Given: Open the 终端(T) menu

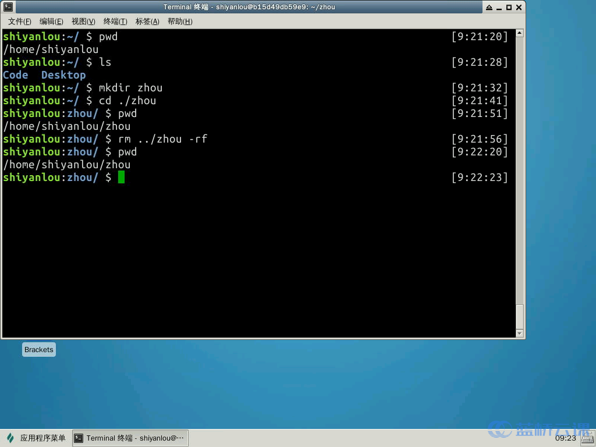Looking at the screenshot, I should coord(115,22).
